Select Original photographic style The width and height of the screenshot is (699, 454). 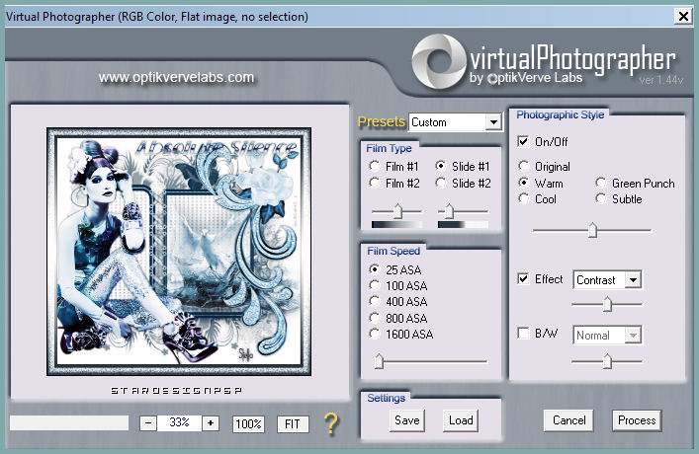[524, 166]
